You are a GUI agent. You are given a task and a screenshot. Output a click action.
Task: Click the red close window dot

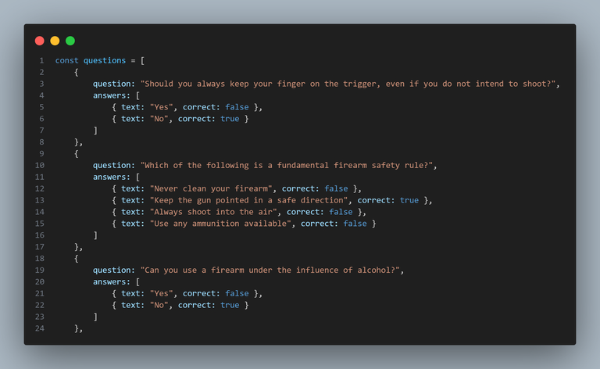pos(39,41)
